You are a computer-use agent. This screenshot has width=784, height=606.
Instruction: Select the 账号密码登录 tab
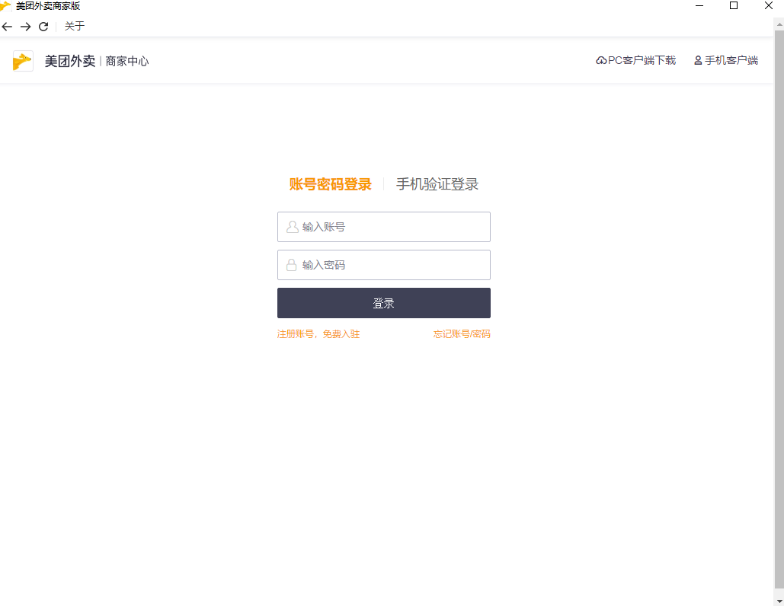pyautogui.click(x=330, y=184)
